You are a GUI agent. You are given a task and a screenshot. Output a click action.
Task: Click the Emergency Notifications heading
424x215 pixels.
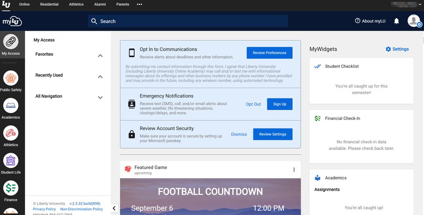pos(167,96)
